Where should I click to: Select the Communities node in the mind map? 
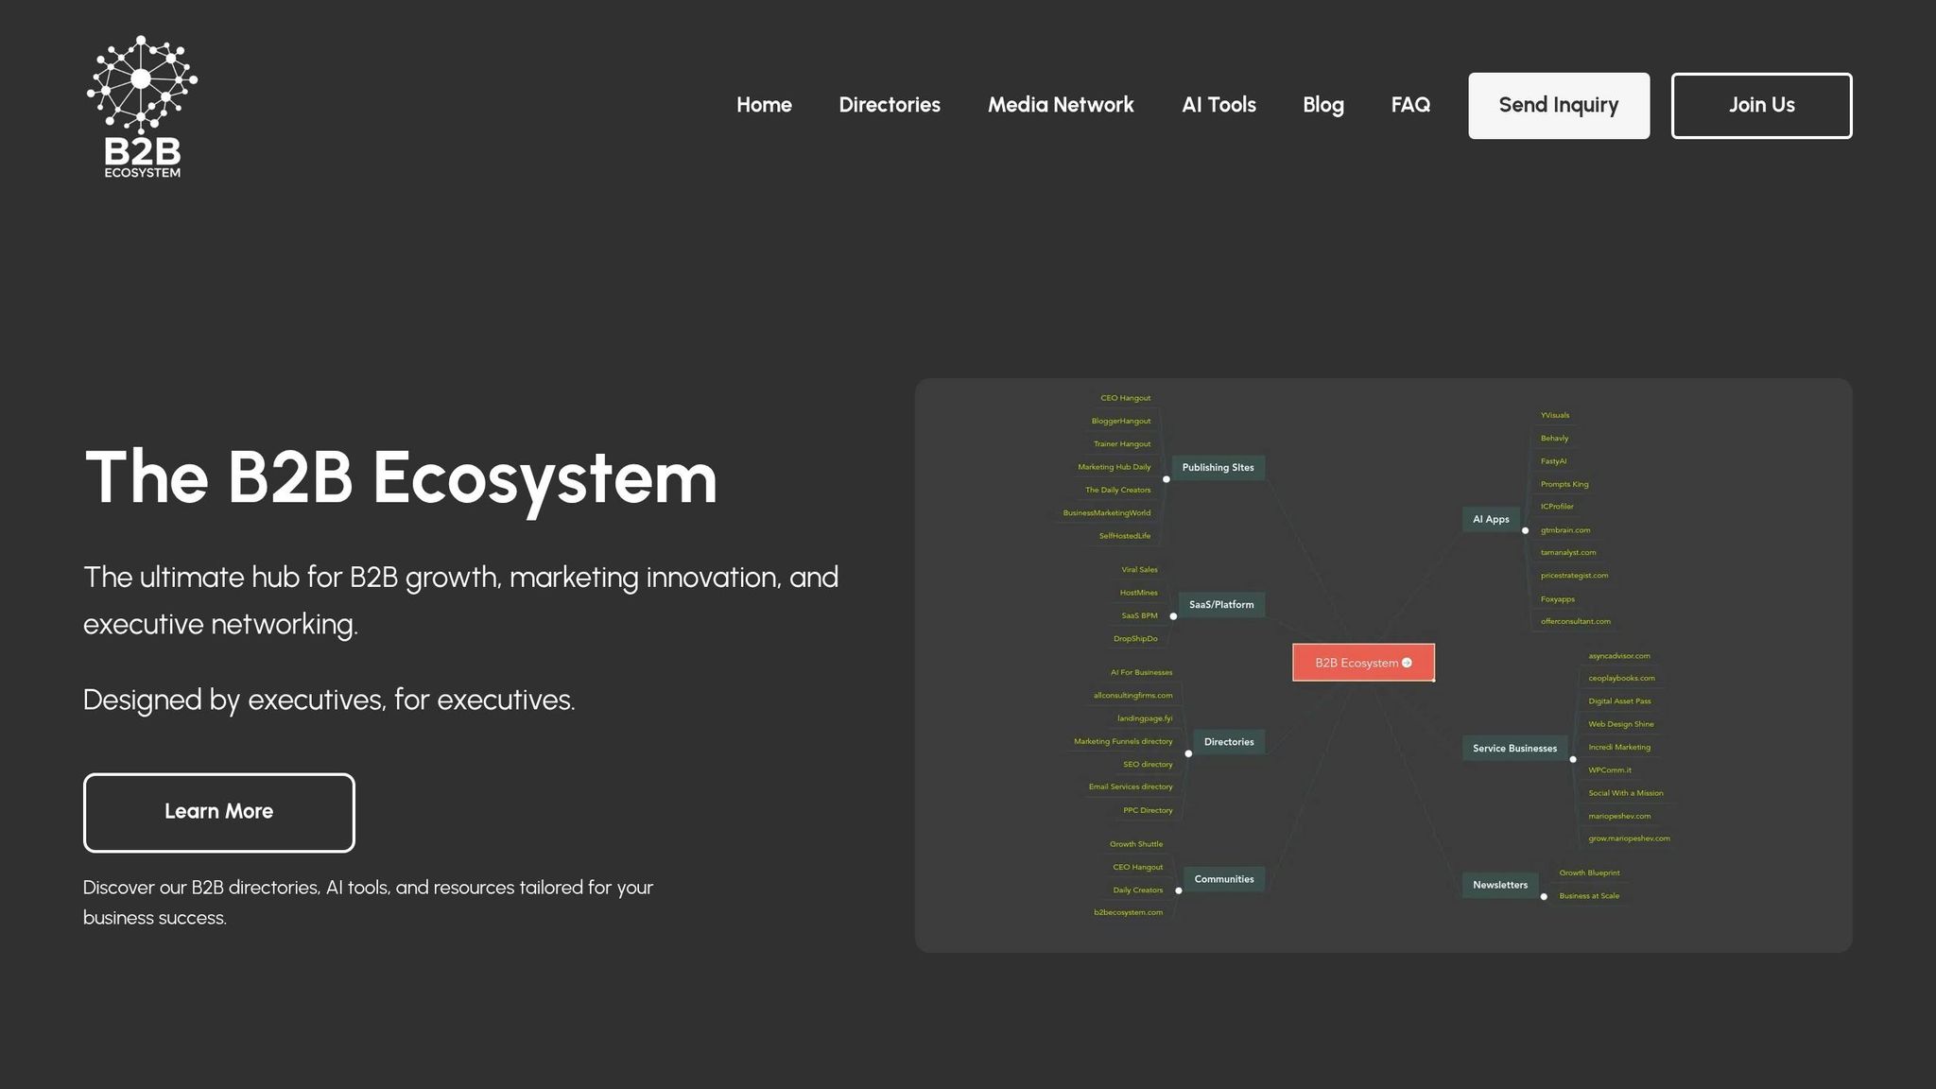point(1224,879)
